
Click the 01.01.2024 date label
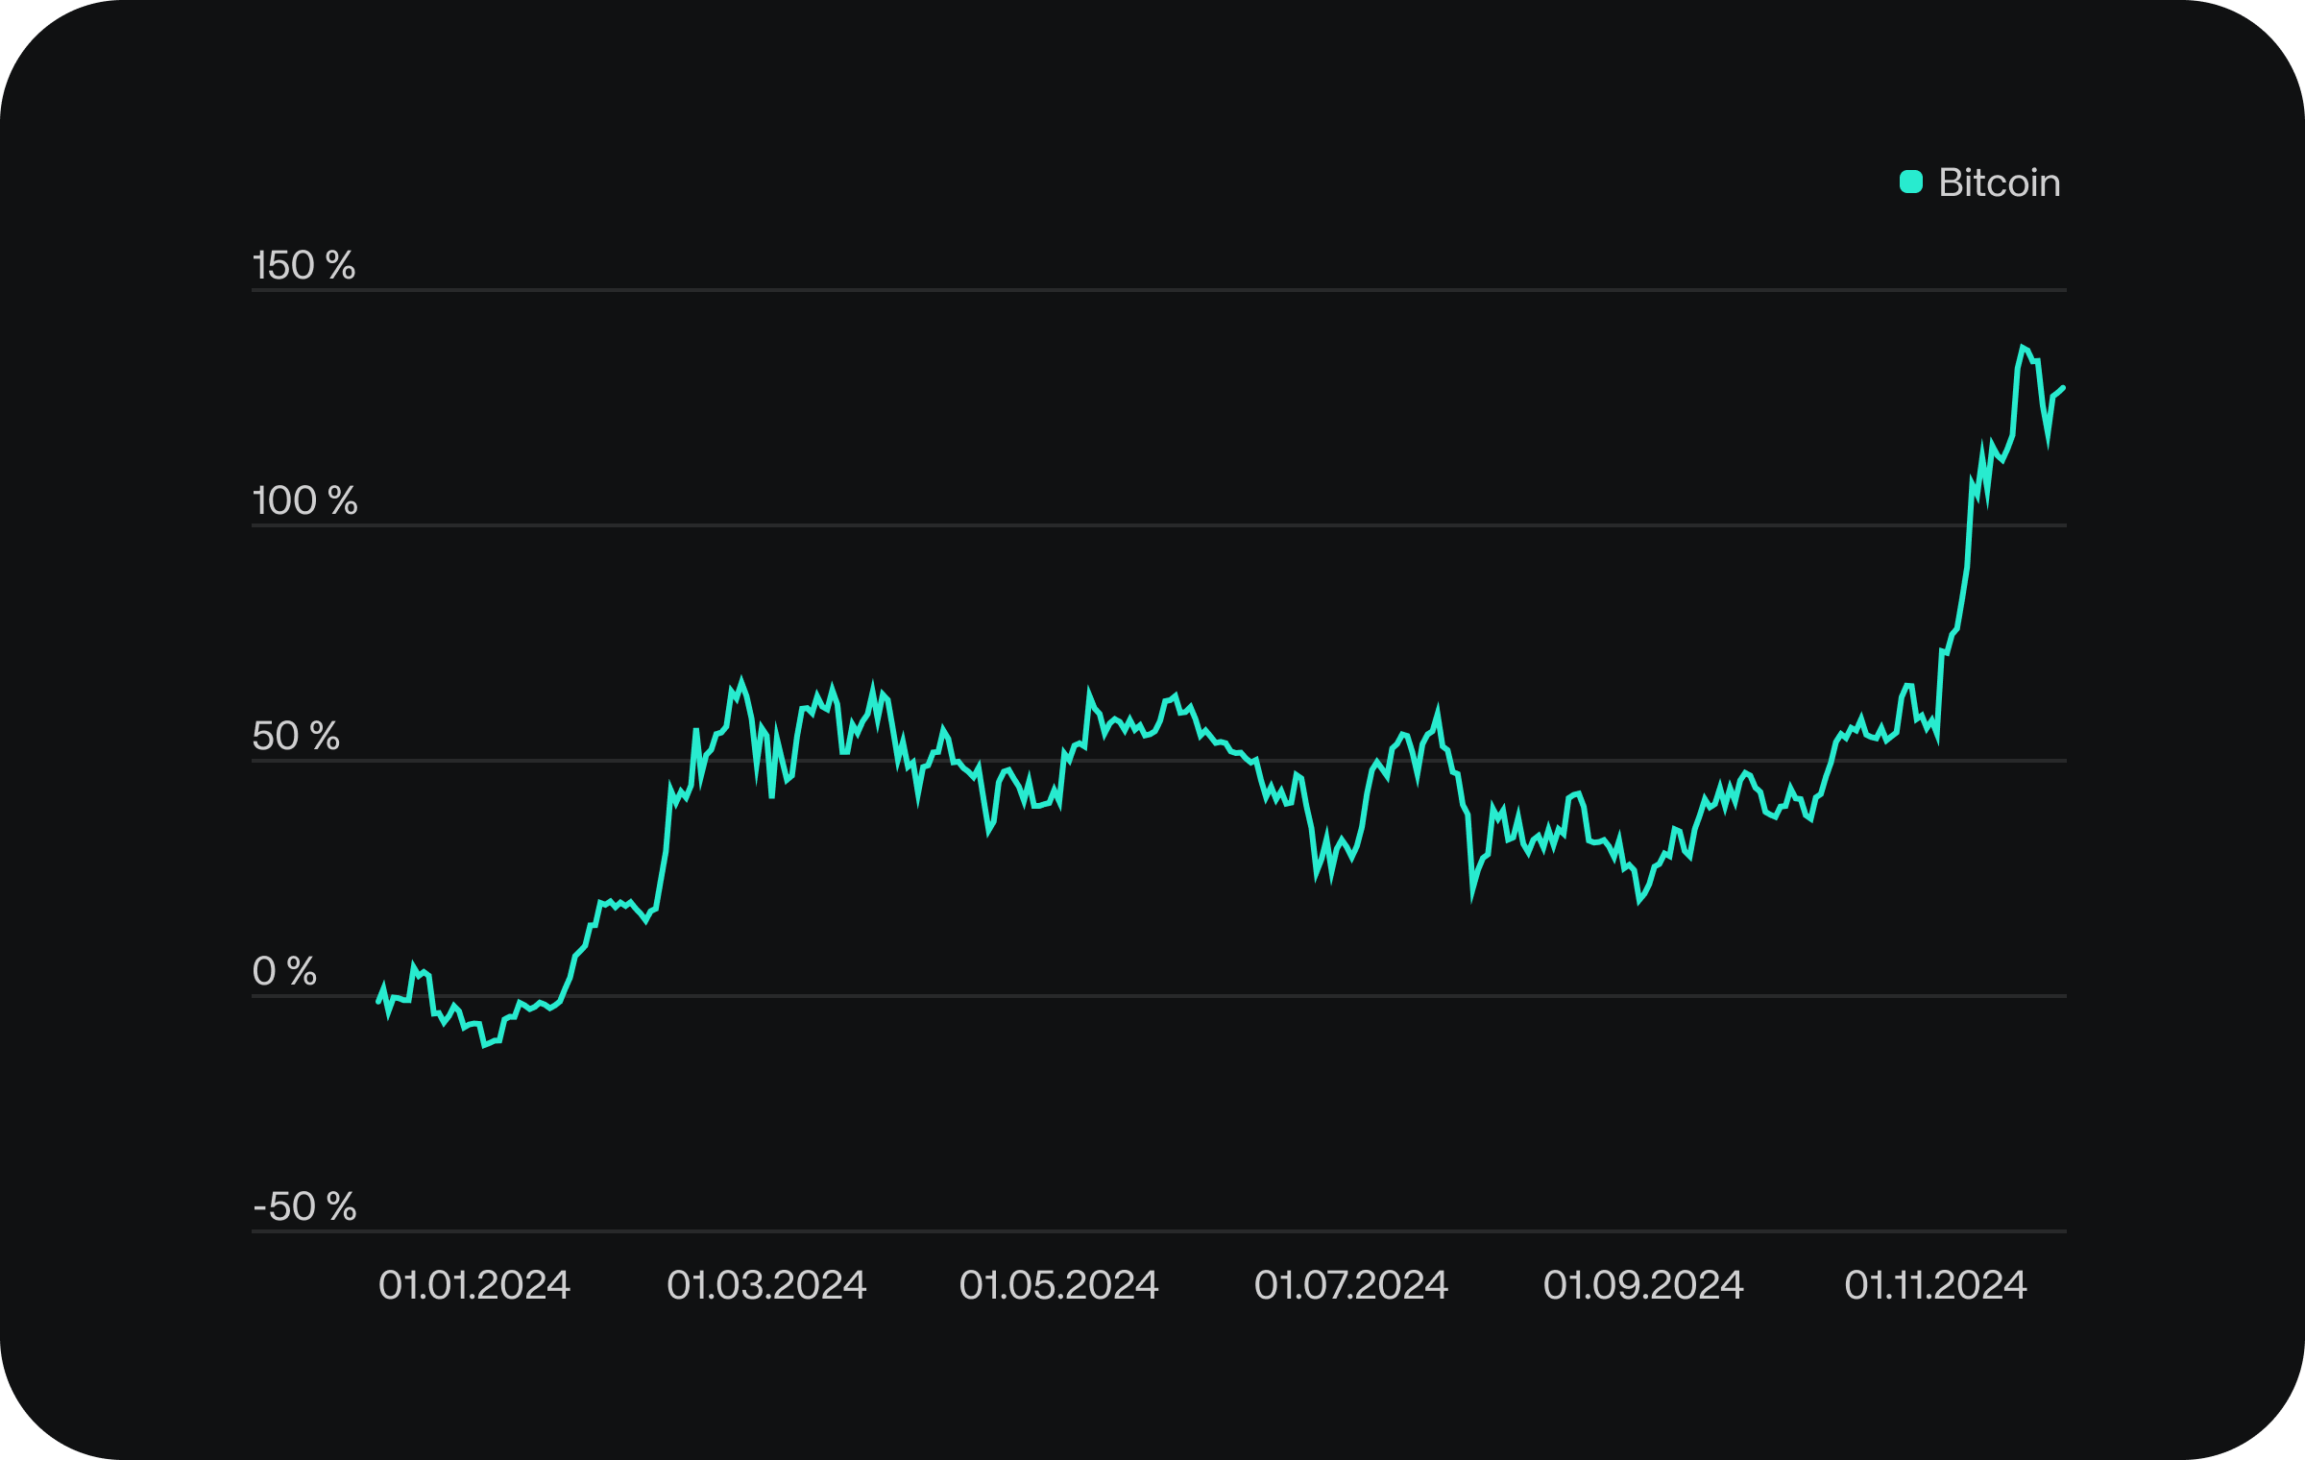coord(474,1285)
